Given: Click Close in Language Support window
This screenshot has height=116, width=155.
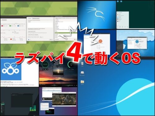Looking at the screenshot, I should point(51,40).
